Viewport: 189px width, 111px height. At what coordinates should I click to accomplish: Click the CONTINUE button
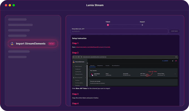click(x=175, y=31)
